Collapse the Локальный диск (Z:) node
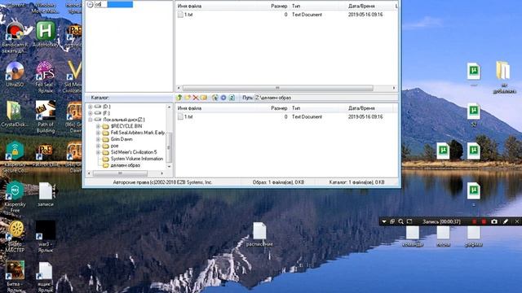Viewport: 522px width, 293px height. (x=91, y=120)
